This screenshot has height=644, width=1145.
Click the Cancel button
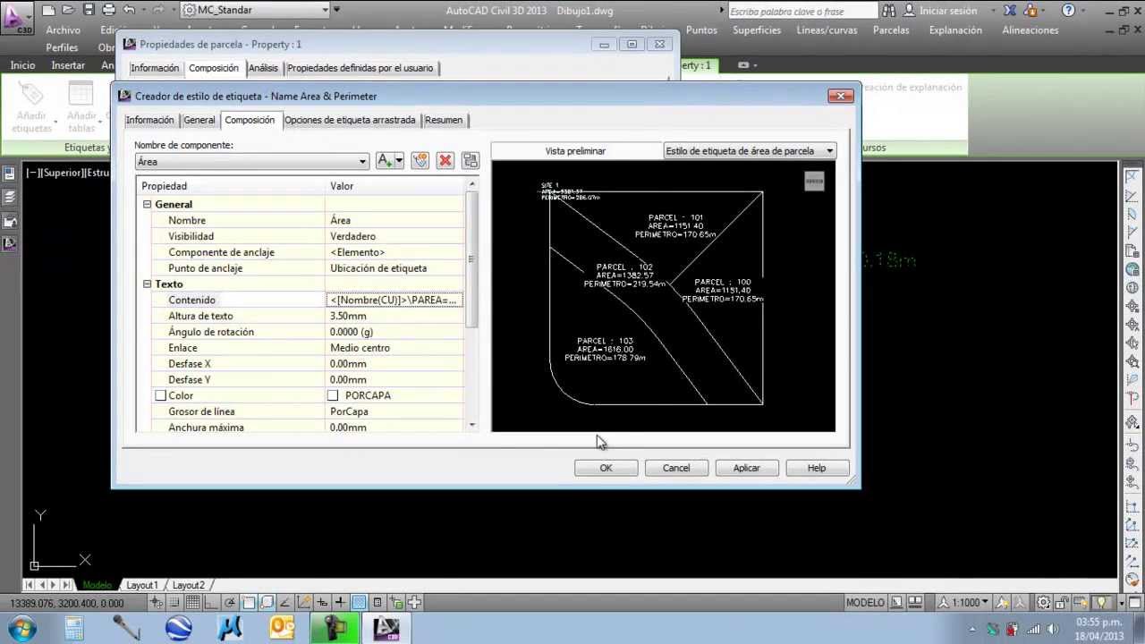tap(676, 468)
